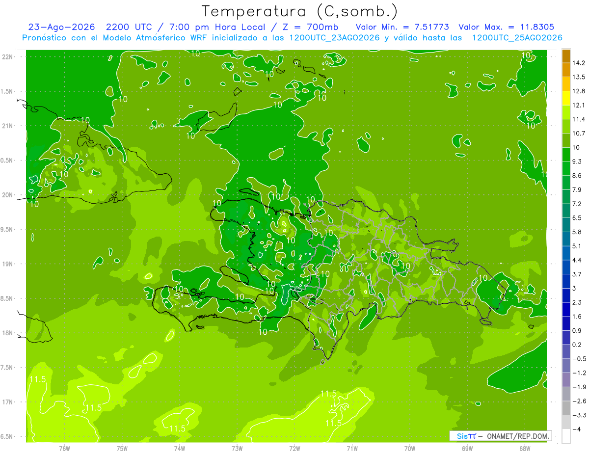Click the "13.5" value on color legend
Viewport: 589px width, 455px height.
[580, 77]
